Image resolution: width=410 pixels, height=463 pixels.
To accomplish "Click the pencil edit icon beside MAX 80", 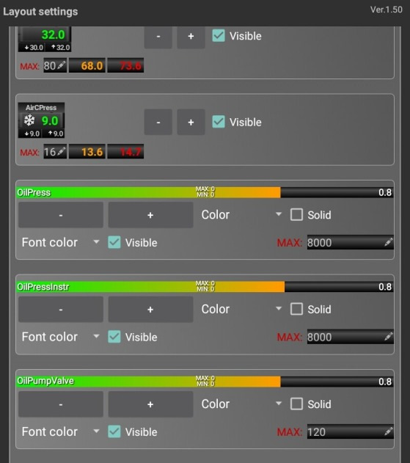I will pos(62,65).
